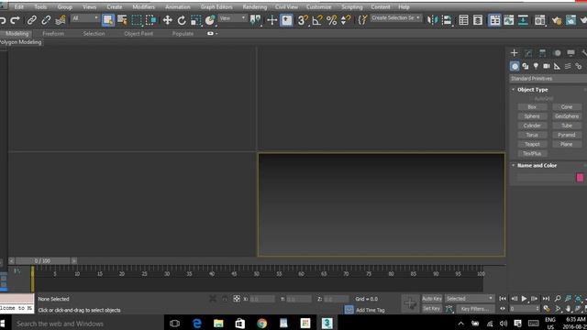
Task: Click the Sphere primitive button
Action: click(532, 116)
